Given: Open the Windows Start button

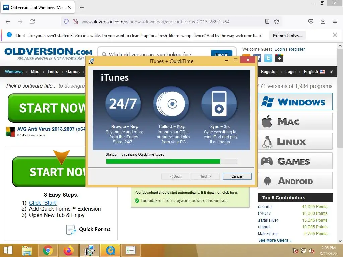Looking at the screenshot, I should [8, 250].
